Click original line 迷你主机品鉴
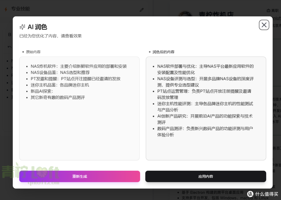 coord(60,85)
